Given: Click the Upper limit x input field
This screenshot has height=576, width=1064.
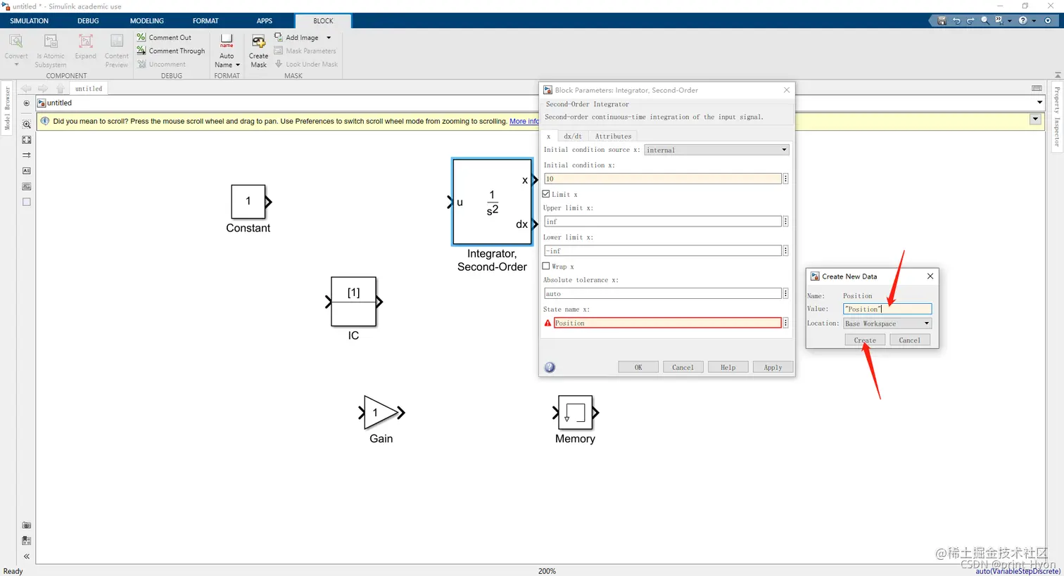Looking at the screenshot, I should click(x=662, y=222).
